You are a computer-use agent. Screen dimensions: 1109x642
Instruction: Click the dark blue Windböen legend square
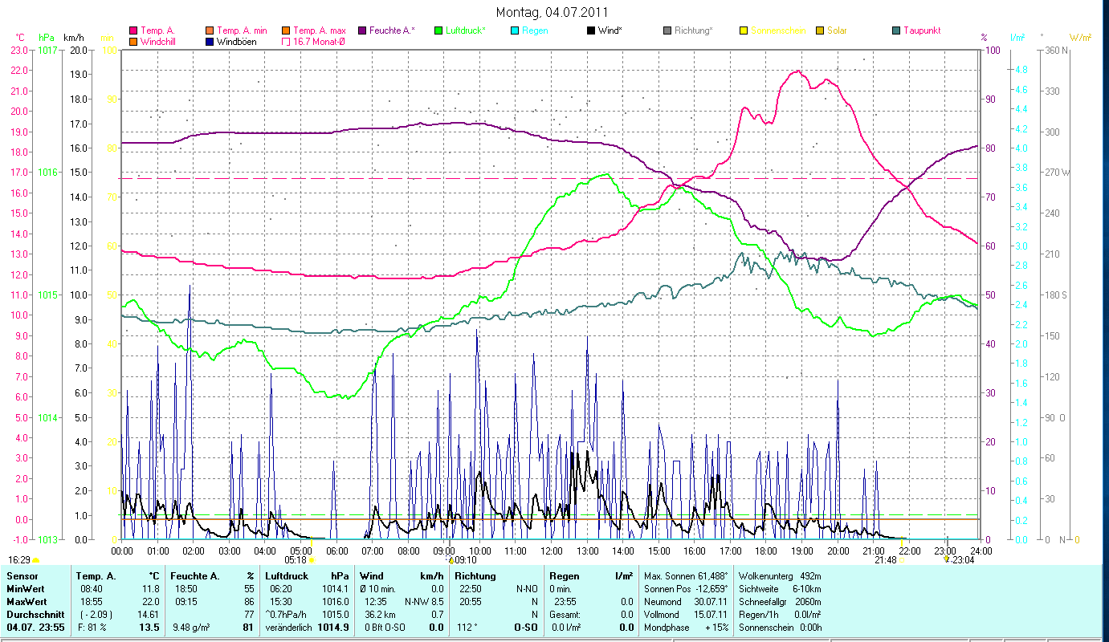pos(210,42)
